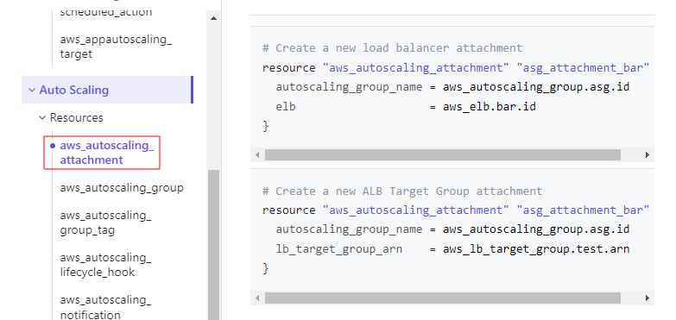Screen dimensions: 676x320
Task: Click the text "aws_lb_target_group.test.arn"
Action: (536, 248)
